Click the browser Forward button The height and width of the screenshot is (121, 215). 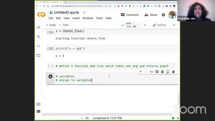[40, 6]
